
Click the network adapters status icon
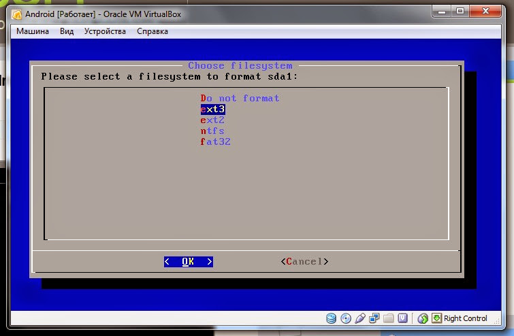(x=374, y=318)
